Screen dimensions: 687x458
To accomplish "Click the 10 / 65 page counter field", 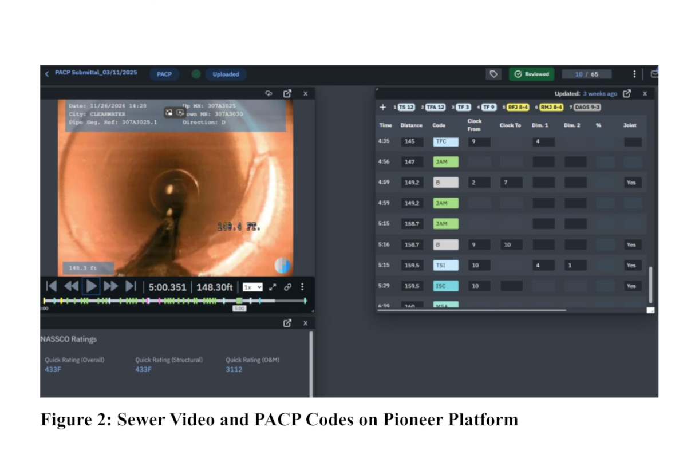I will pyautogui.click(x=586, y=74).
